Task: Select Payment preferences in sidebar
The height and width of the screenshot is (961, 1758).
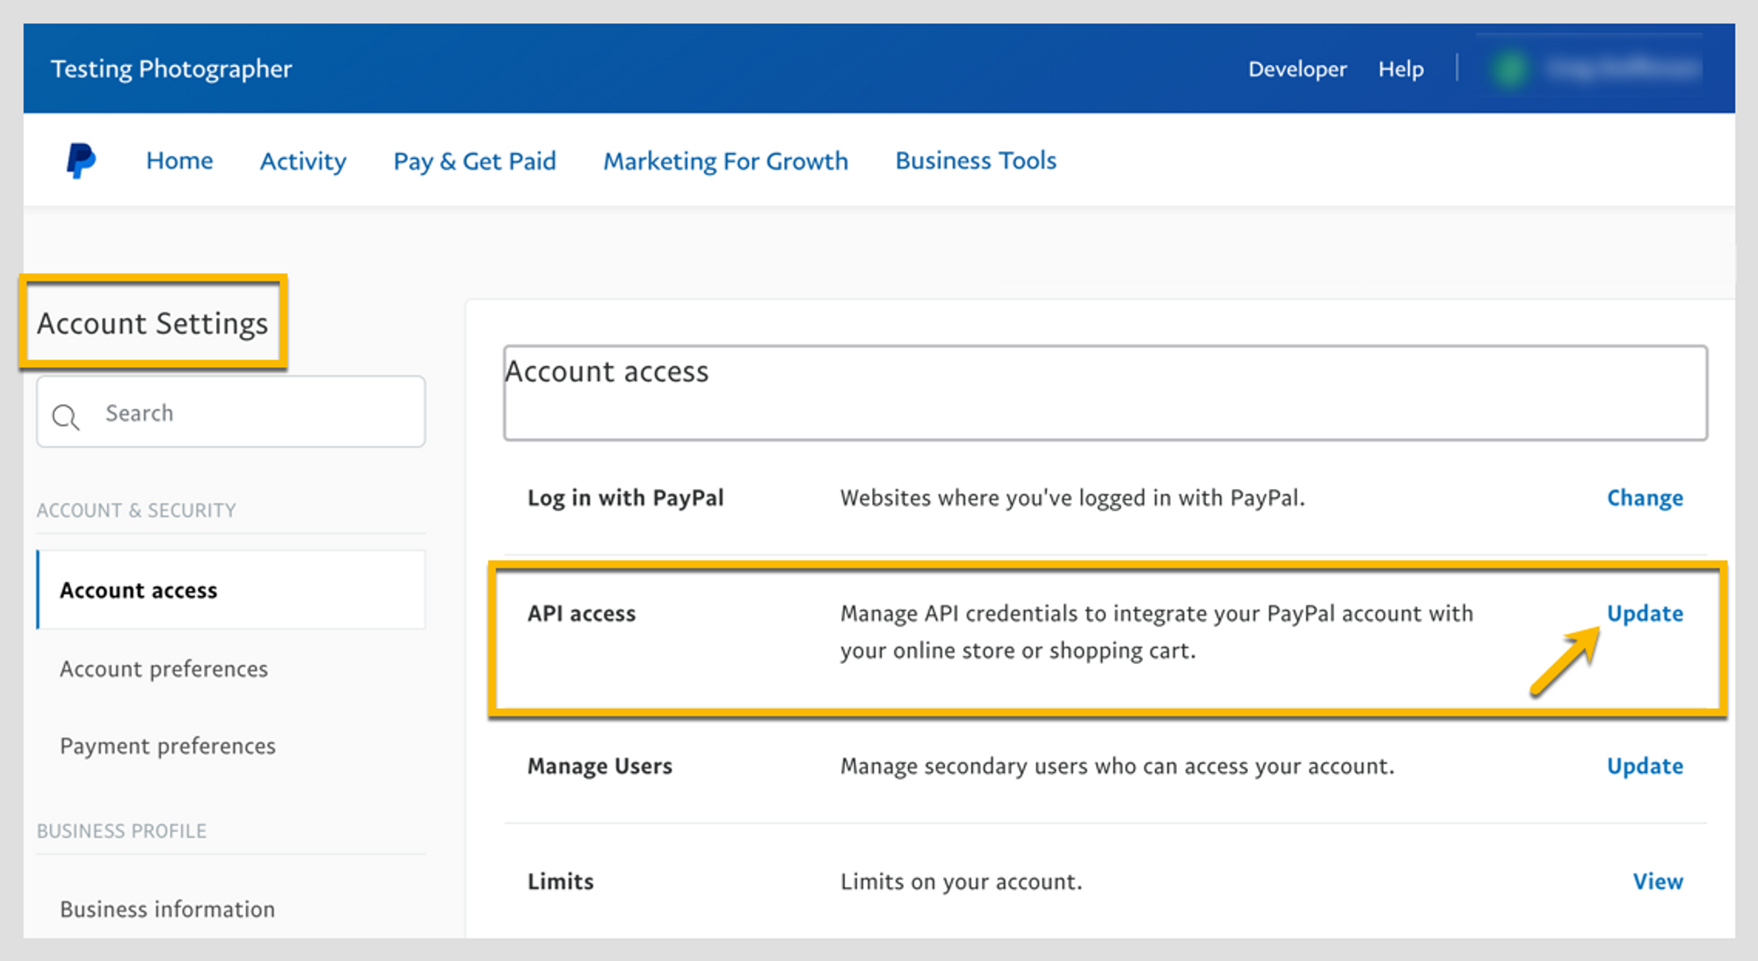Action: pos(168,746)
